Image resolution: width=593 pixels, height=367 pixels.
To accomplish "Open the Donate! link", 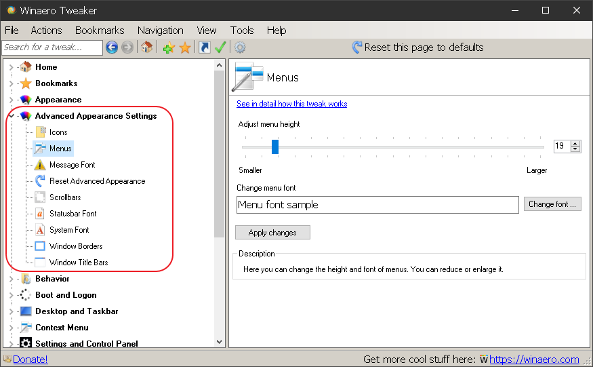I will point(30,359).
